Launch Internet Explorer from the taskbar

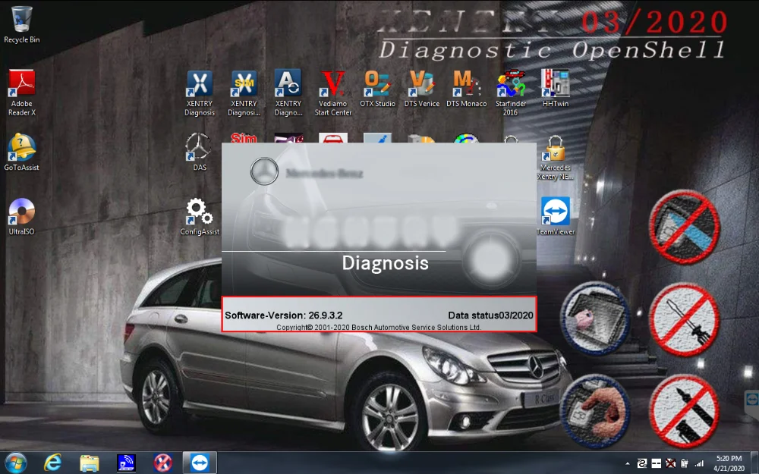coord(52,463)
